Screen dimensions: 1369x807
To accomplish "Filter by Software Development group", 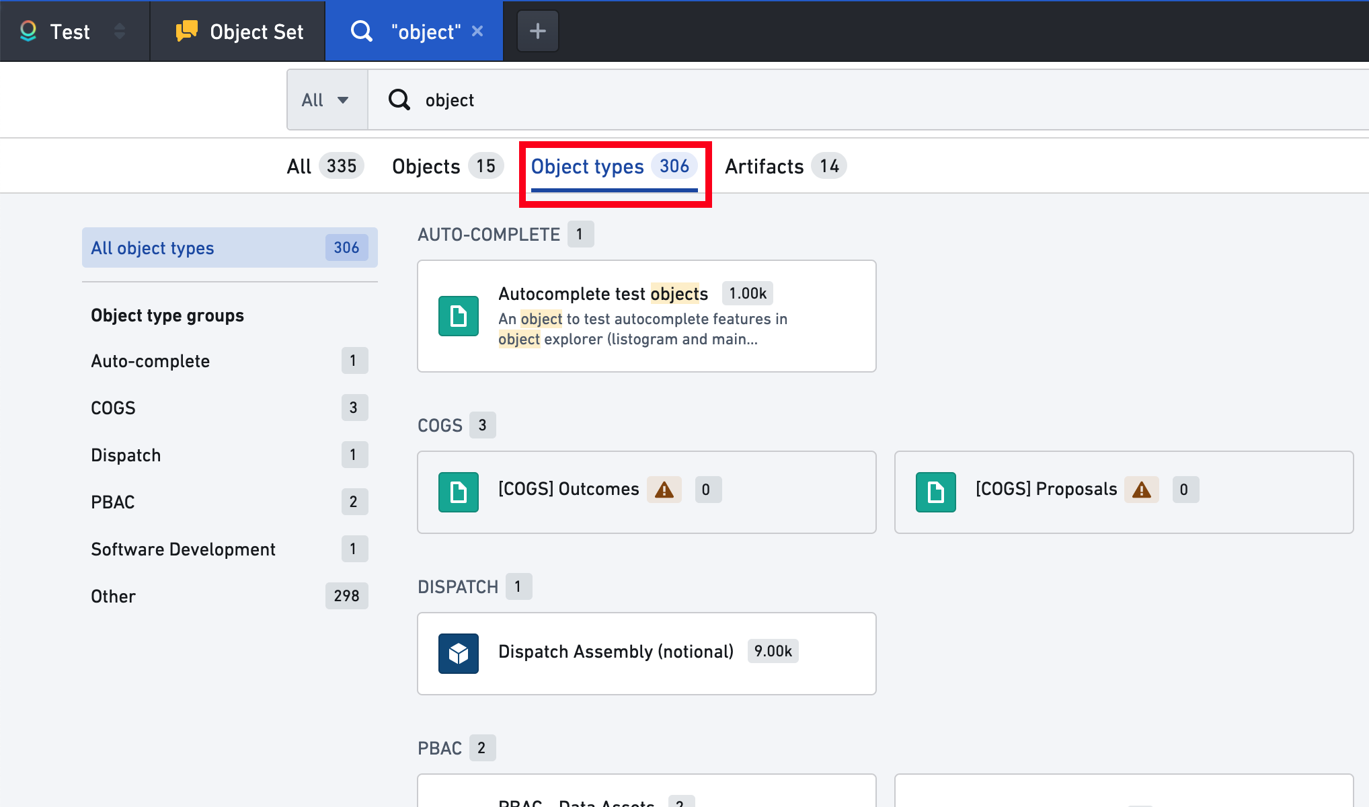I will pyautogui.click(x=230, y=549).
